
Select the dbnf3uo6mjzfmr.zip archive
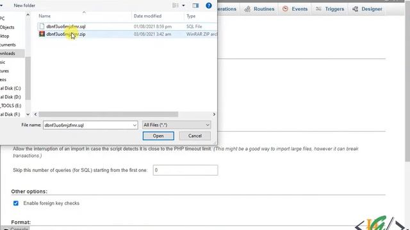(x=66, y=34)
